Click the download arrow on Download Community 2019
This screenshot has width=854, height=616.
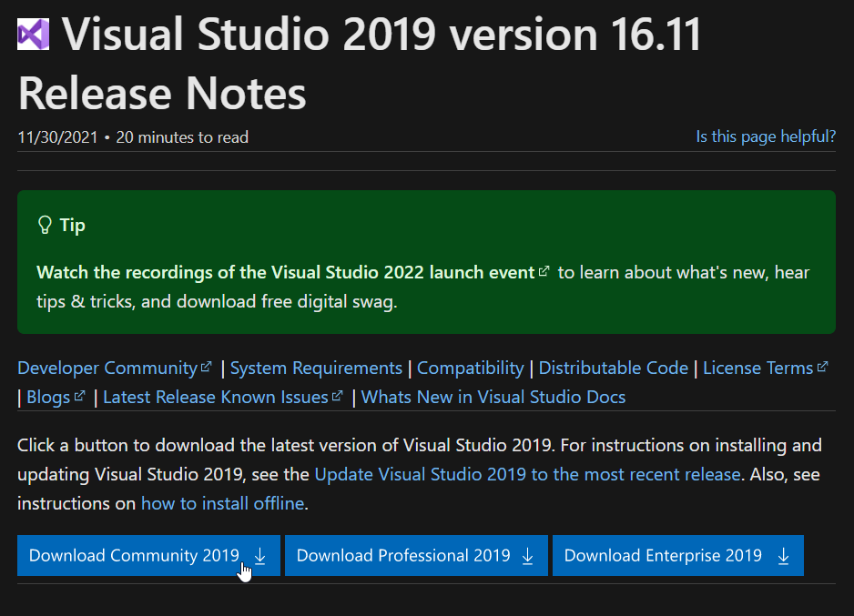point(259,555)
